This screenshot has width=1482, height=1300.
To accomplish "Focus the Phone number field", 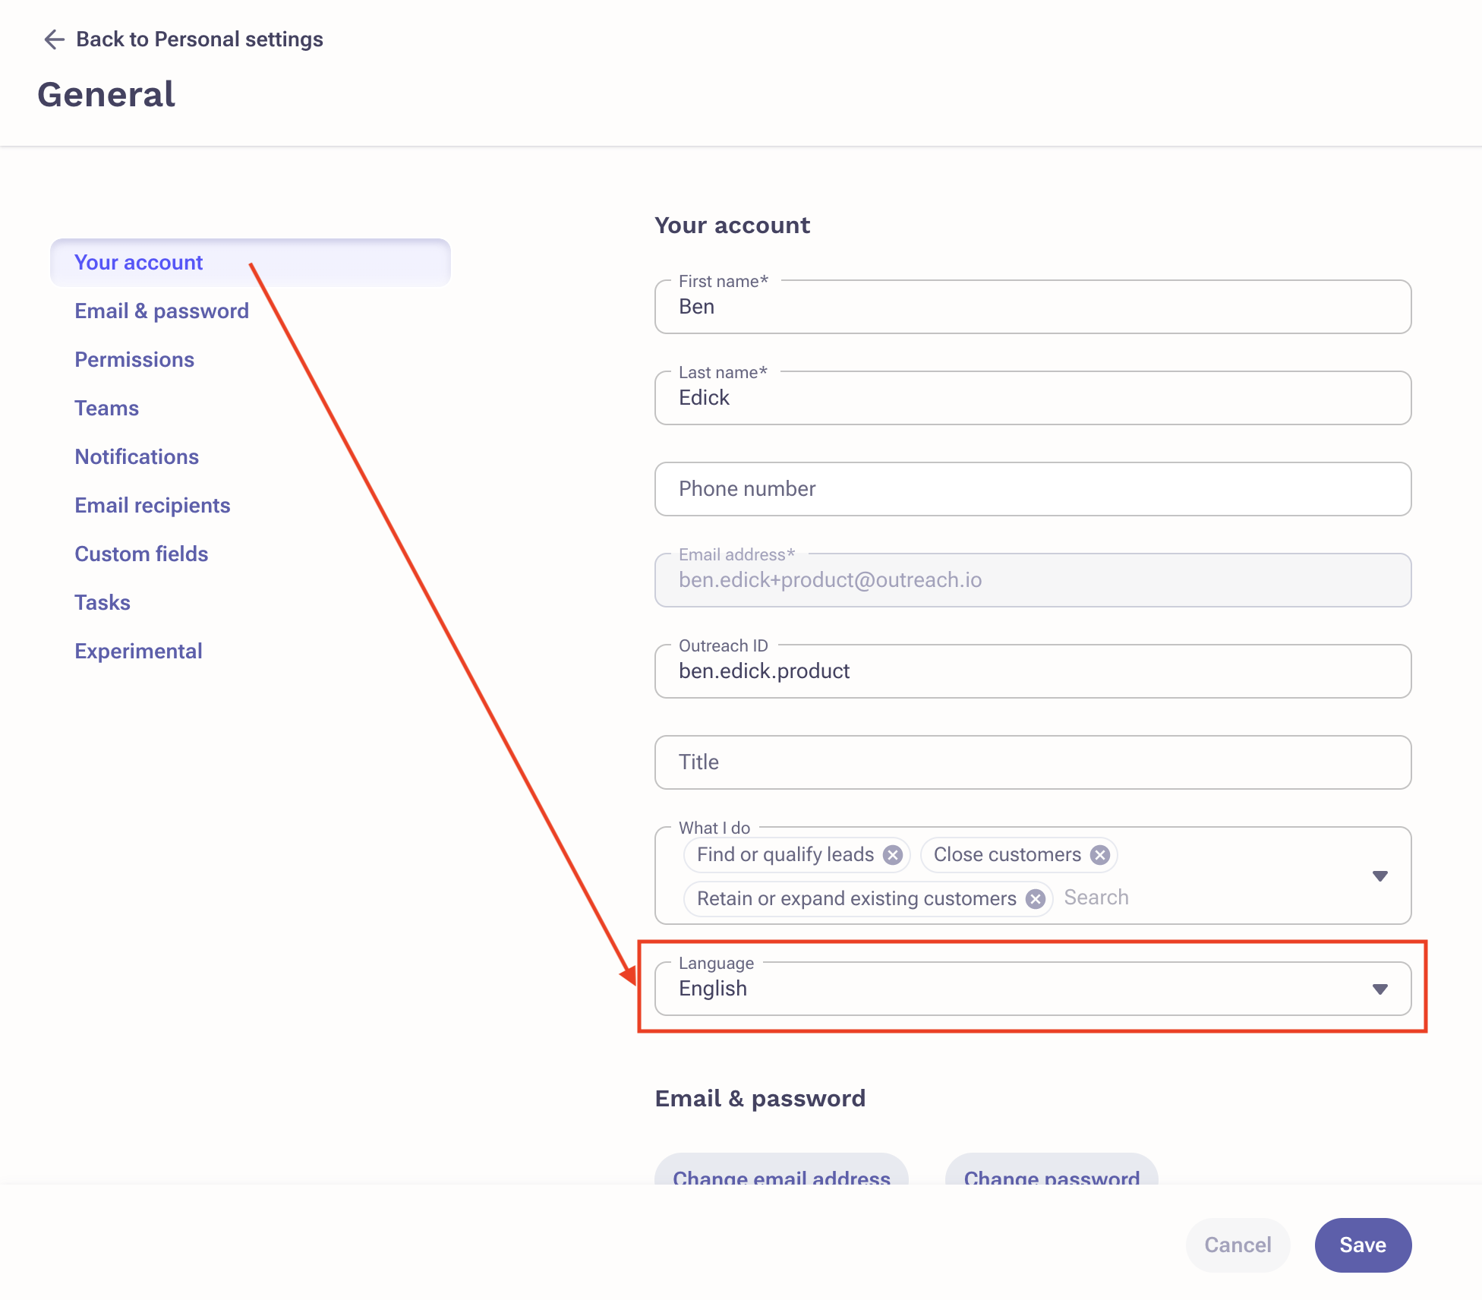I will pos(1033,489).
